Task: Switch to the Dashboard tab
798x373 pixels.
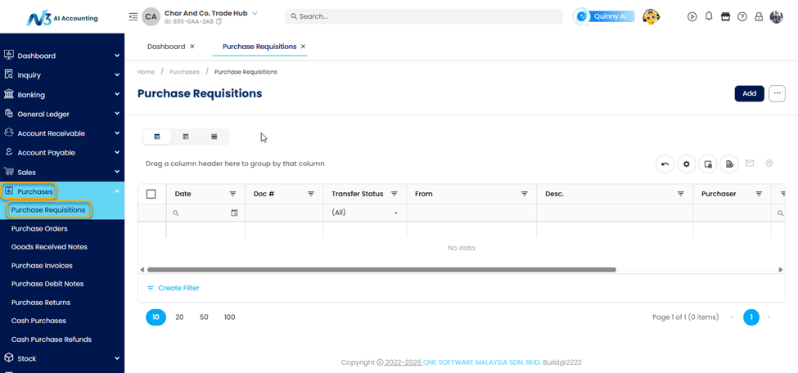Action: pyautogui.click(x=166, y=47)
